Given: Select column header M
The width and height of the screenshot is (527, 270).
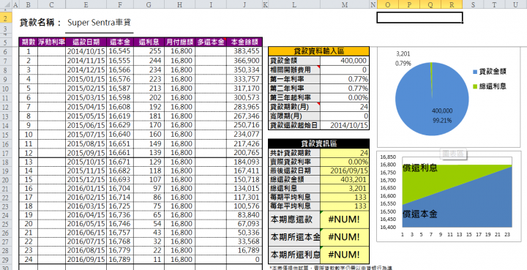Looking at the screenshot, I should pyautogui.click(x=345, y=4).
